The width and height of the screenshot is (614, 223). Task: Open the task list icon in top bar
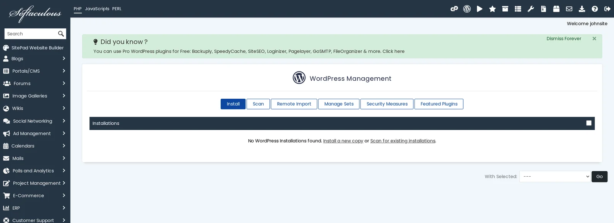(x=518, y=9)
